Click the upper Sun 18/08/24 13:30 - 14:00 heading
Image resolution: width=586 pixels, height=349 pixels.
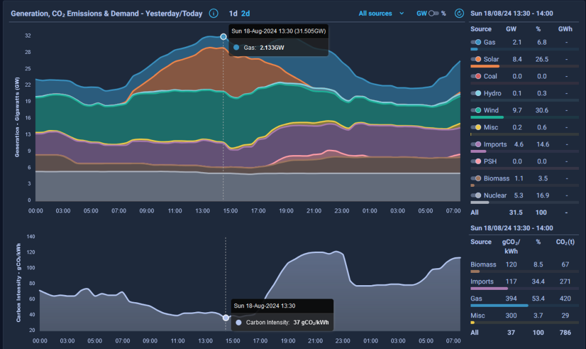pyautogui.click(x=512, y=13)
